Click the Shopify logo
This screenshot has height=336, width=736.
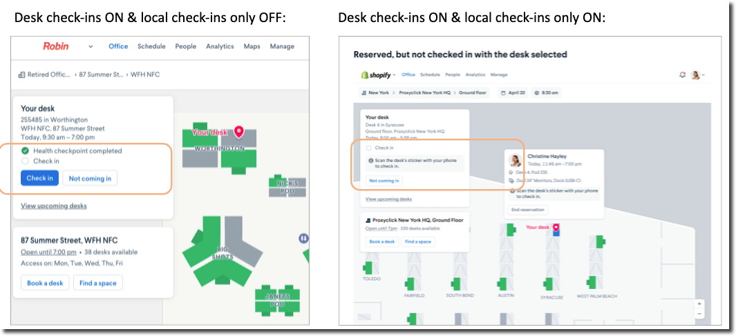(x=375, y=75)
